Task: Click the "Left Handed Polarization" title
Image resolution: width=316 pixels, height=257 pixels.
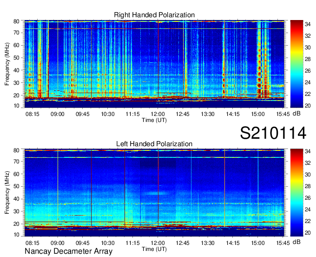Action: coord(154,144)
